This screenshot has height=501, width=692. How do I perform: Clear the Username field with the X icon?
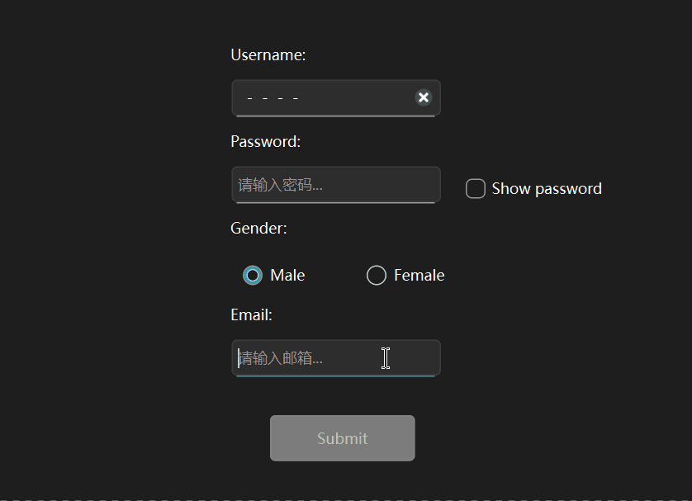coord(423,97)
